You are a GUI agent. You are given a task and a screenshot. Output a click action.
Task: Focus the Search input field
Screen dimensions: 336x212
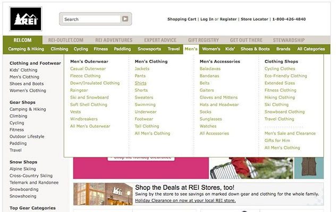click(91, 19)
